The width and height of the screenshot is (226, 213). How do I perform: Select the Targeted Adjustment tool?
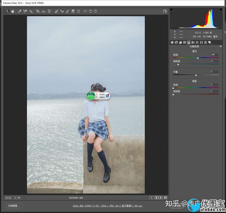[31, 11]
